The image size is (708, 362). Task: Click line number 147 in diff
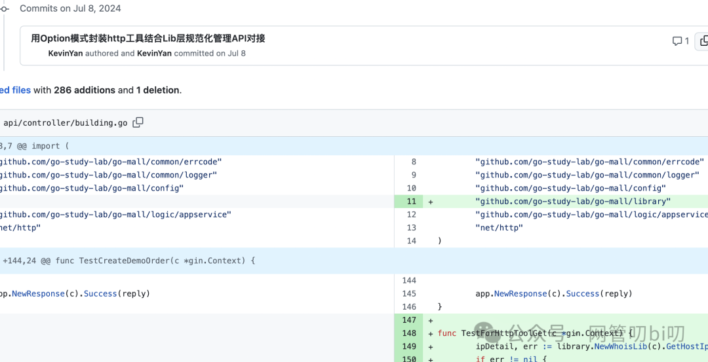point(409,320)
